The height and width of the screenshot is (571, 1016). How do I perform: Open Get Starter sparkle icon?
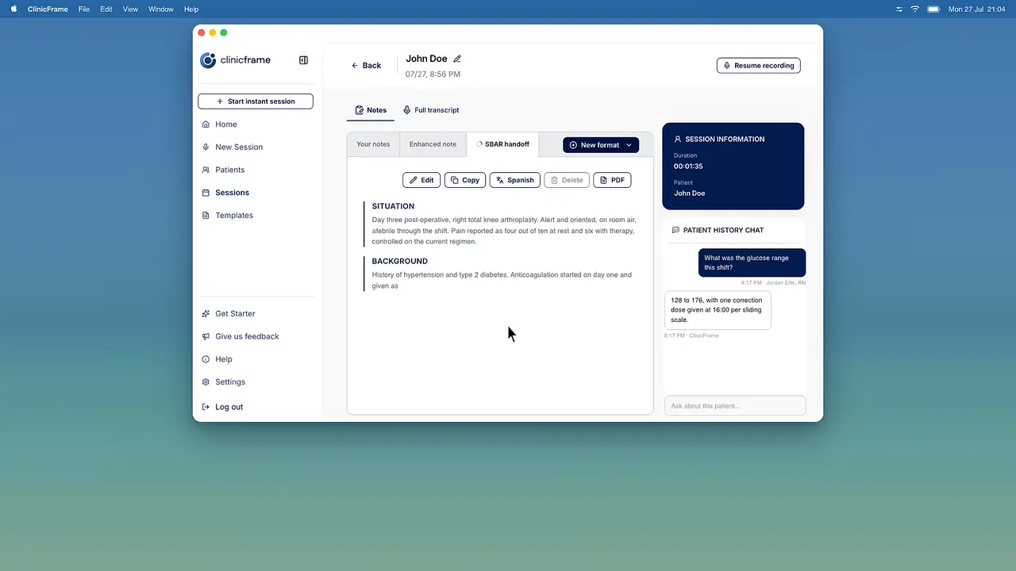click(206, 314)
